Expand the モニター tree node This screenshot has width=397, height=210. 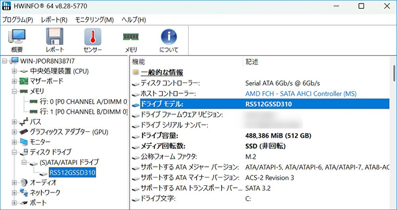pyautogui.click(x=14, y=142)
